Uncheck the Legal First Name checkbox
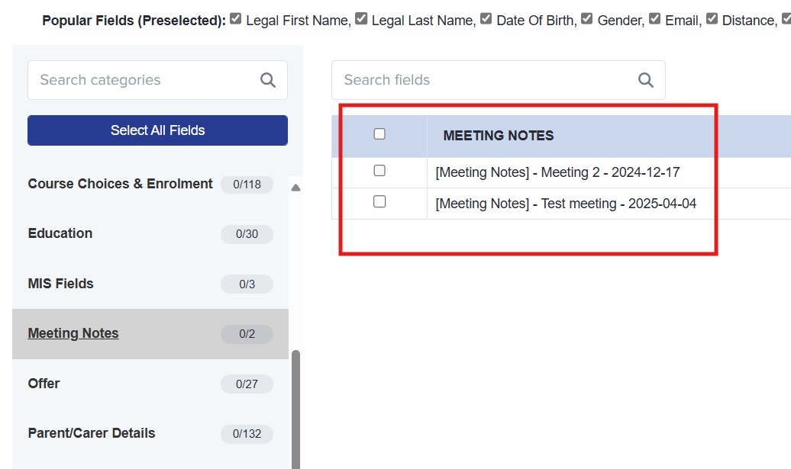 pos(237,19)
